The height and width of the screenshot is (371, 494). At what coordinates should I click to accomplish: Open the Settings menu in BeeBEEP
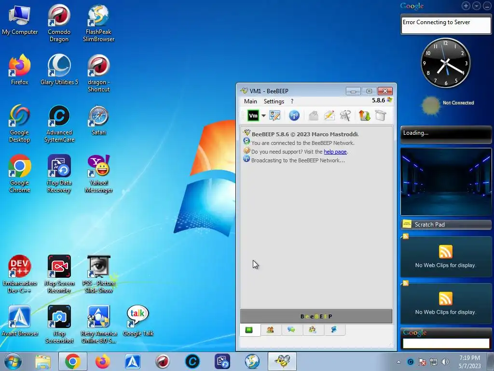(x=274, y=101)
